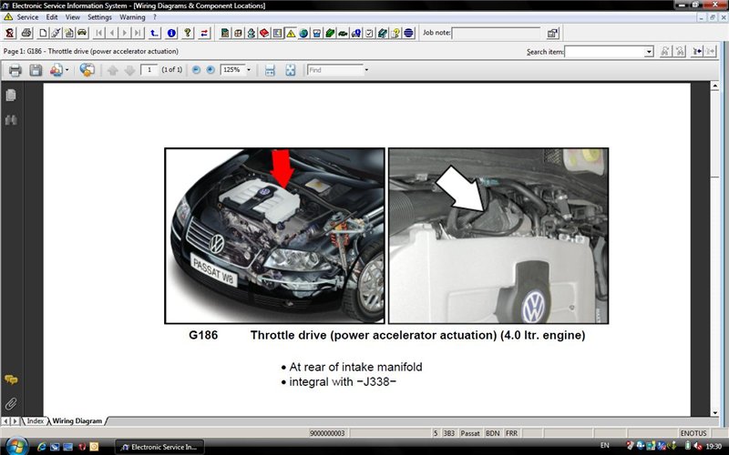The width and height of the screenshot is (729, 455).
Task: Click the red-blue swap arrows icon
Action: [x=204, y=33]
